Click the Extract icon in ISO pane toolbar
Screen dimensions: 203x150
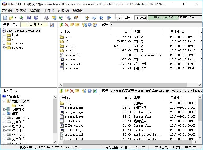[85, 25]
